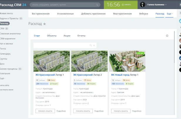Image resolution: width=181 pixels, height=119 pixels.
Task: Expand the Еще dropdown in the top tabs
Action: (169, 14)
